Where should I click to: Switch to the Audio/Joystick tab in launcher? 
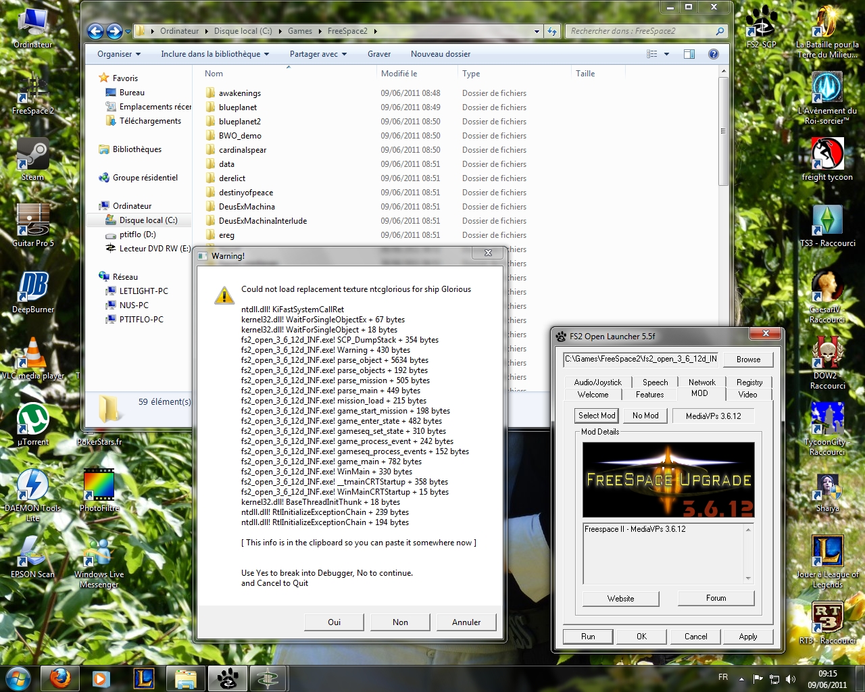(597, 382)
